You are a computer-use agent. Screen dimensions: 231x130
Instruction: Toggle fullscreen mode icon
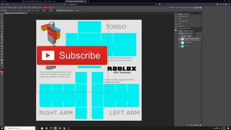(53, 8)
